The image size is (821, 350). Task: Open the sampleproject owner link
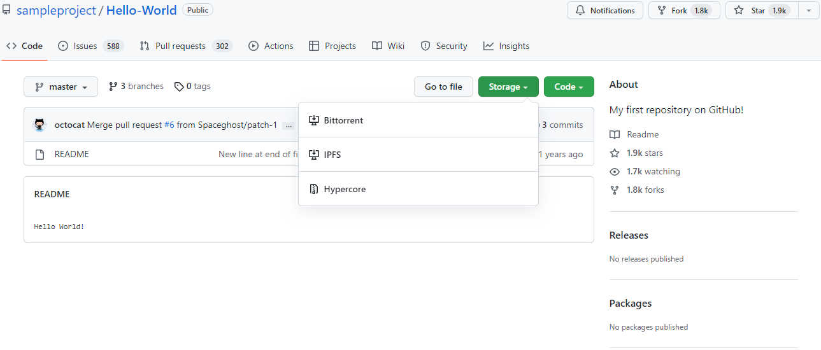pos(56,11)
